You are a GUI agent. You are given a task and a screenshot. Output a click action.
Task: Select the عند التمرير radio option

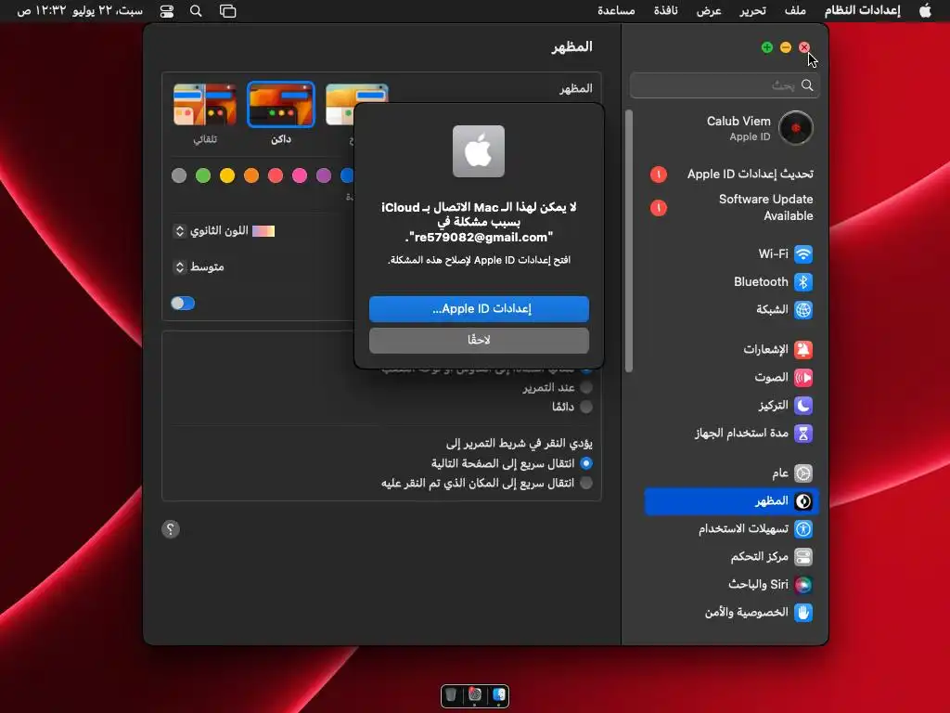point(586,387)
